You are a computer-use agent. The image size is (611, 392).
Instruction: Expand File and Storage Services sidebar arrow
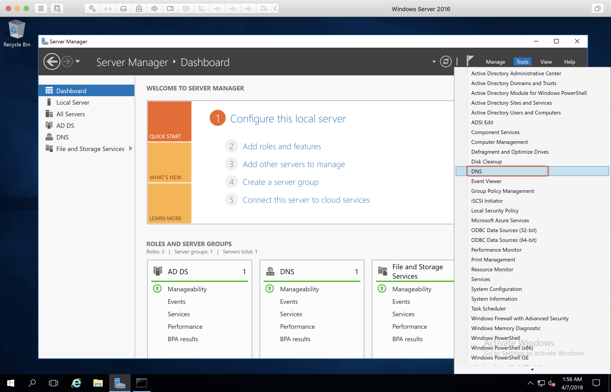coord(131,149)
